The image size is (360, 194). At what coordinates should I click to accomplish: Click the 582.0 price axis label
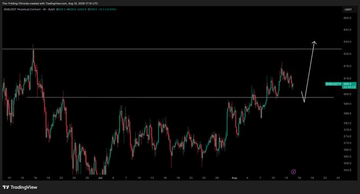tap(348, 123)
